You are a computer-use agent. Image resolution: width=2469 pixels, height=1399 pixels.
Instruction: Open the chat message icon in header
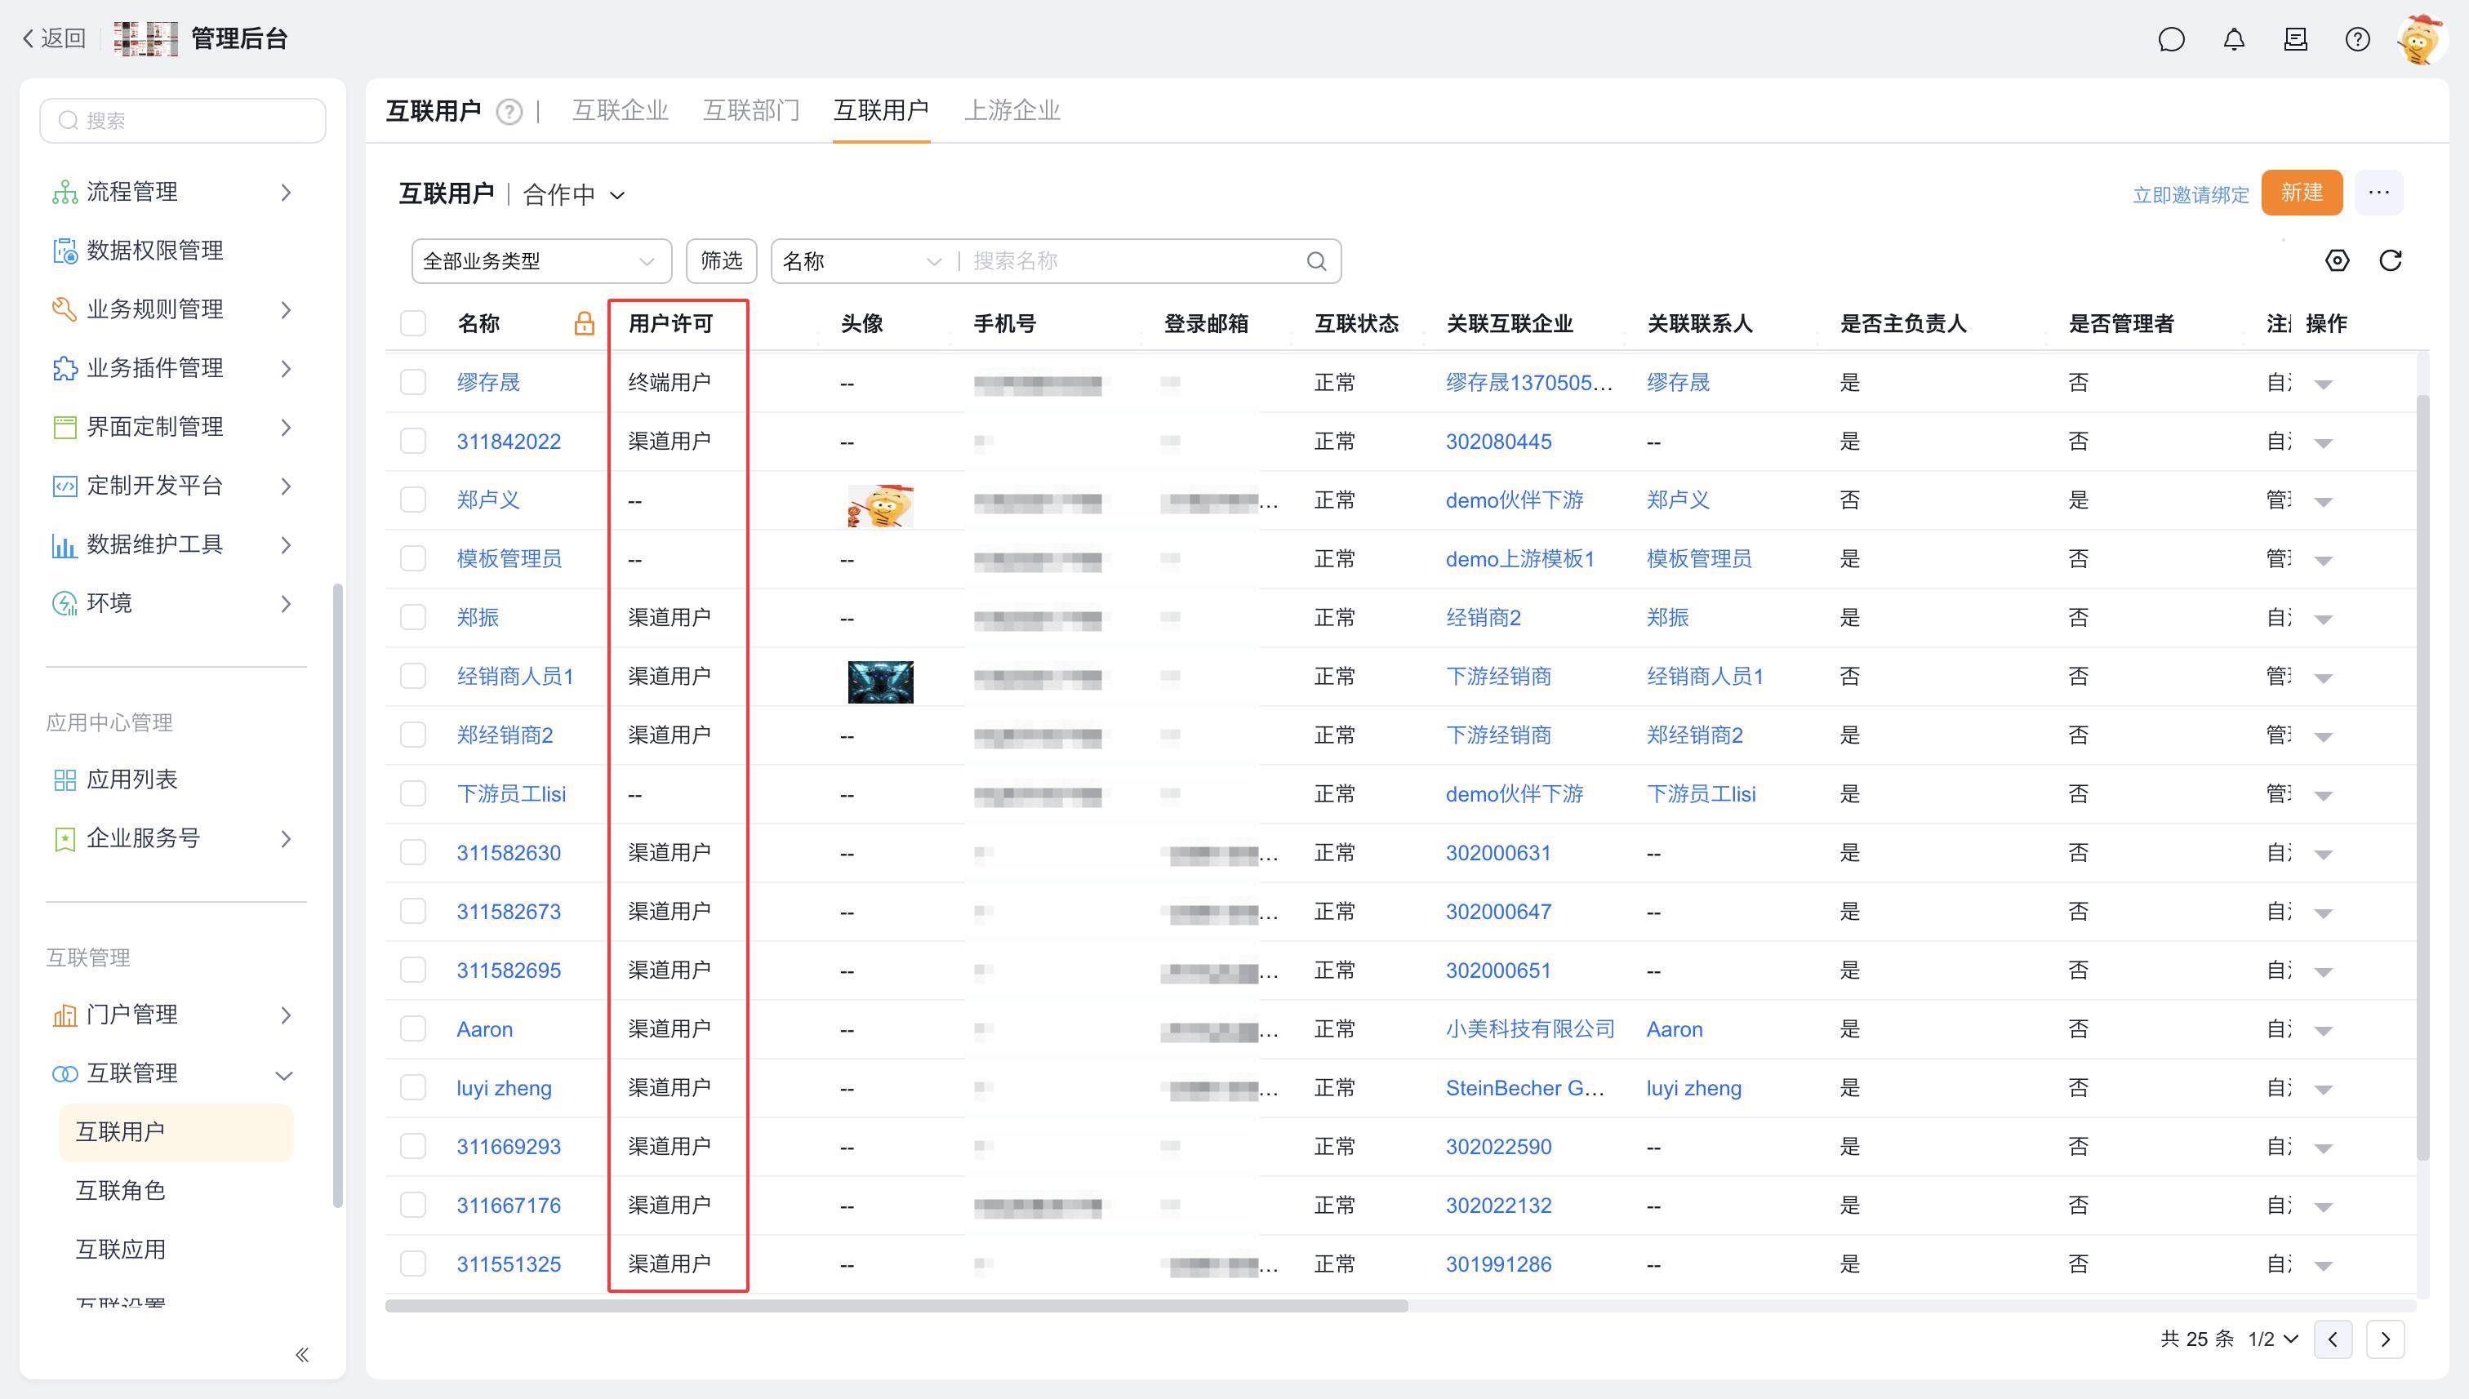(2171, 39)
